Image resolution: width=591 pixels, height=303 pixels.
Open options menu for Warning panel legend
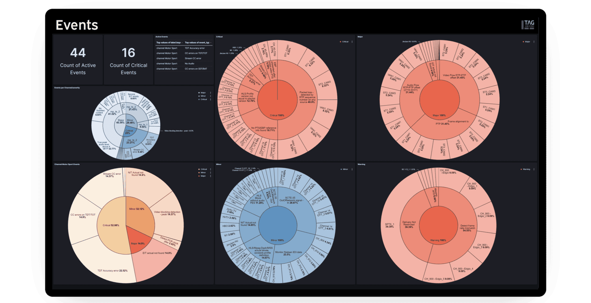(x=534, y=169)
